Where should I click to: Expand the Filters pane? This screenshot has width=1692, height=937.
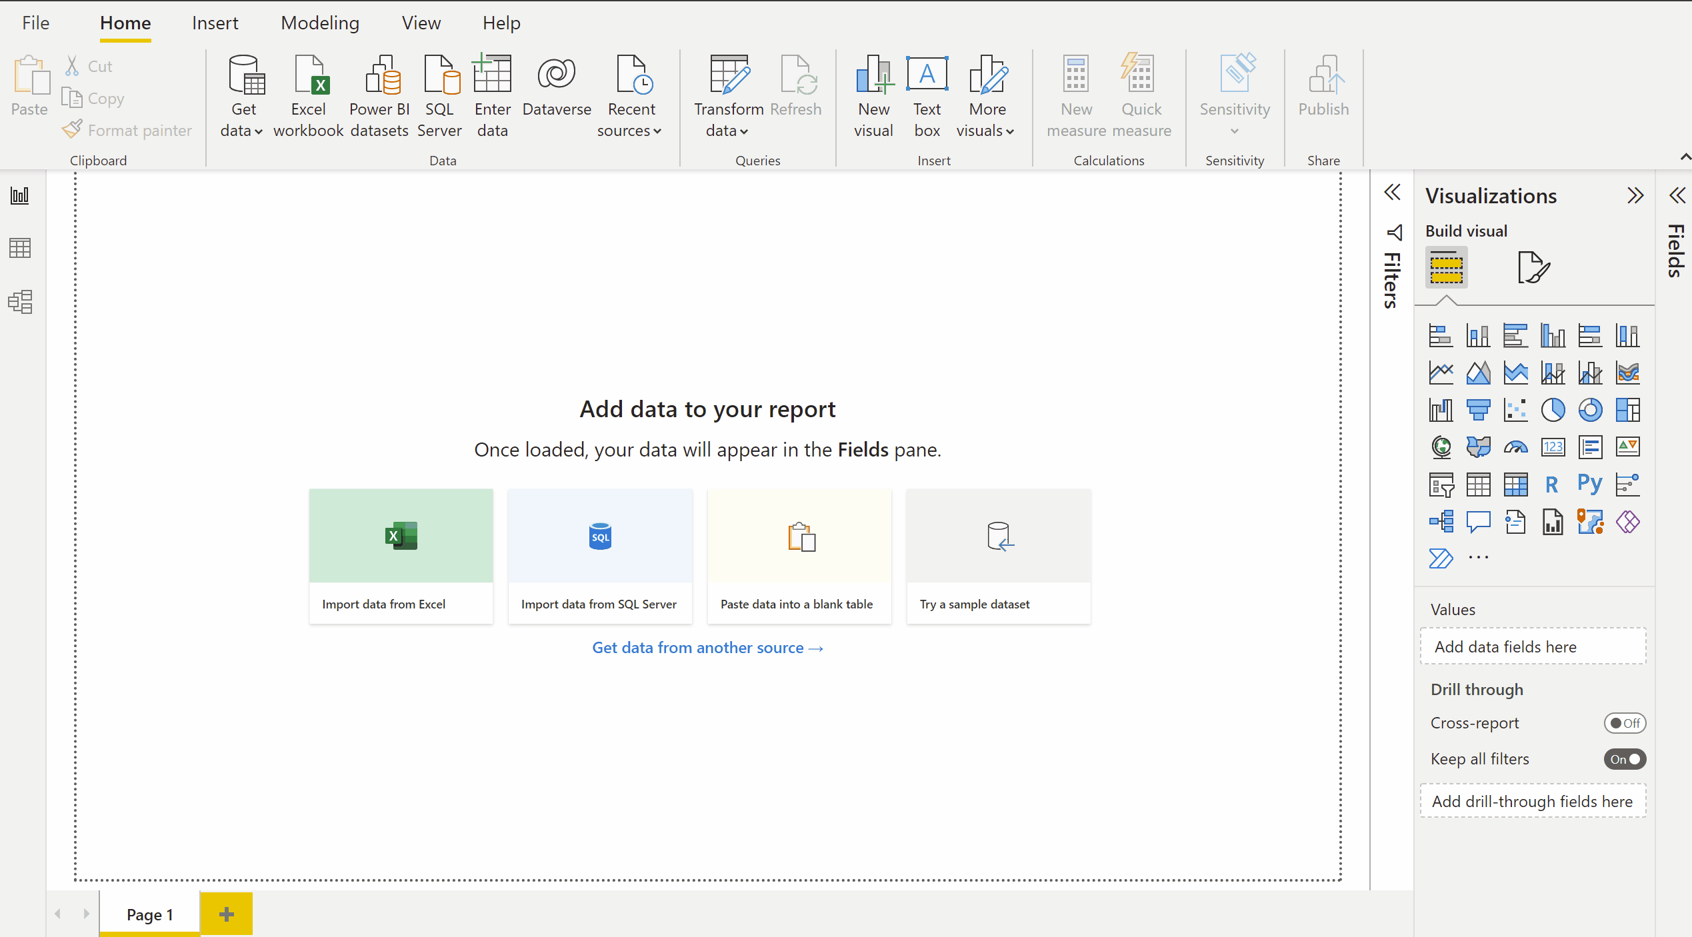pyautogui.click(x=1392, y=193)
